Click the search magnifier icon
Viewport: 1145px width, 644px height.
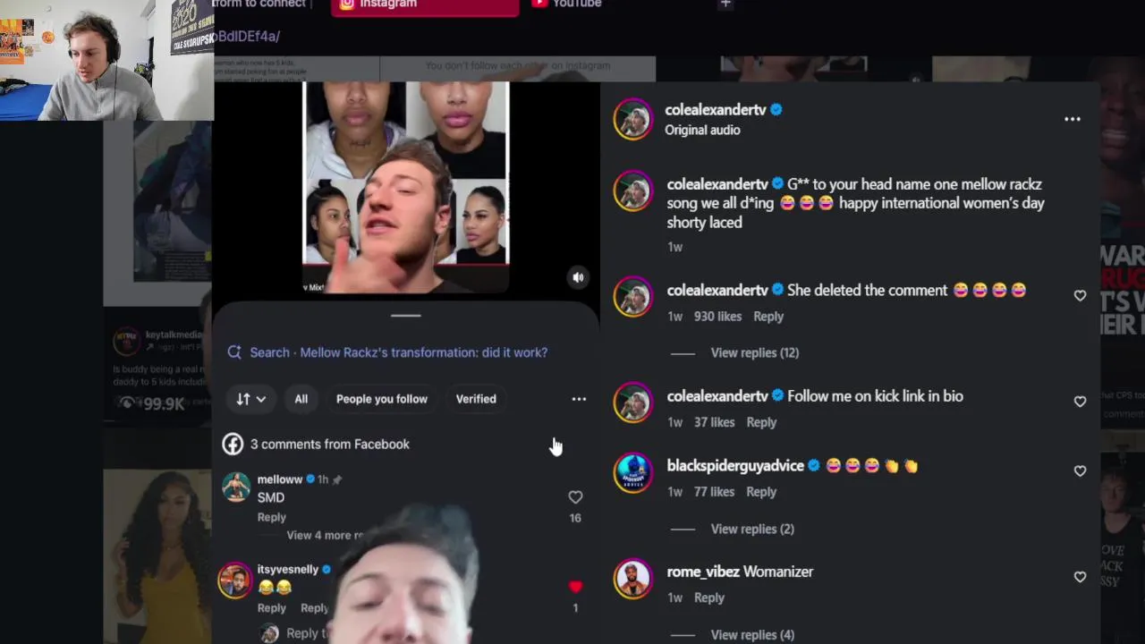[234, 352]
